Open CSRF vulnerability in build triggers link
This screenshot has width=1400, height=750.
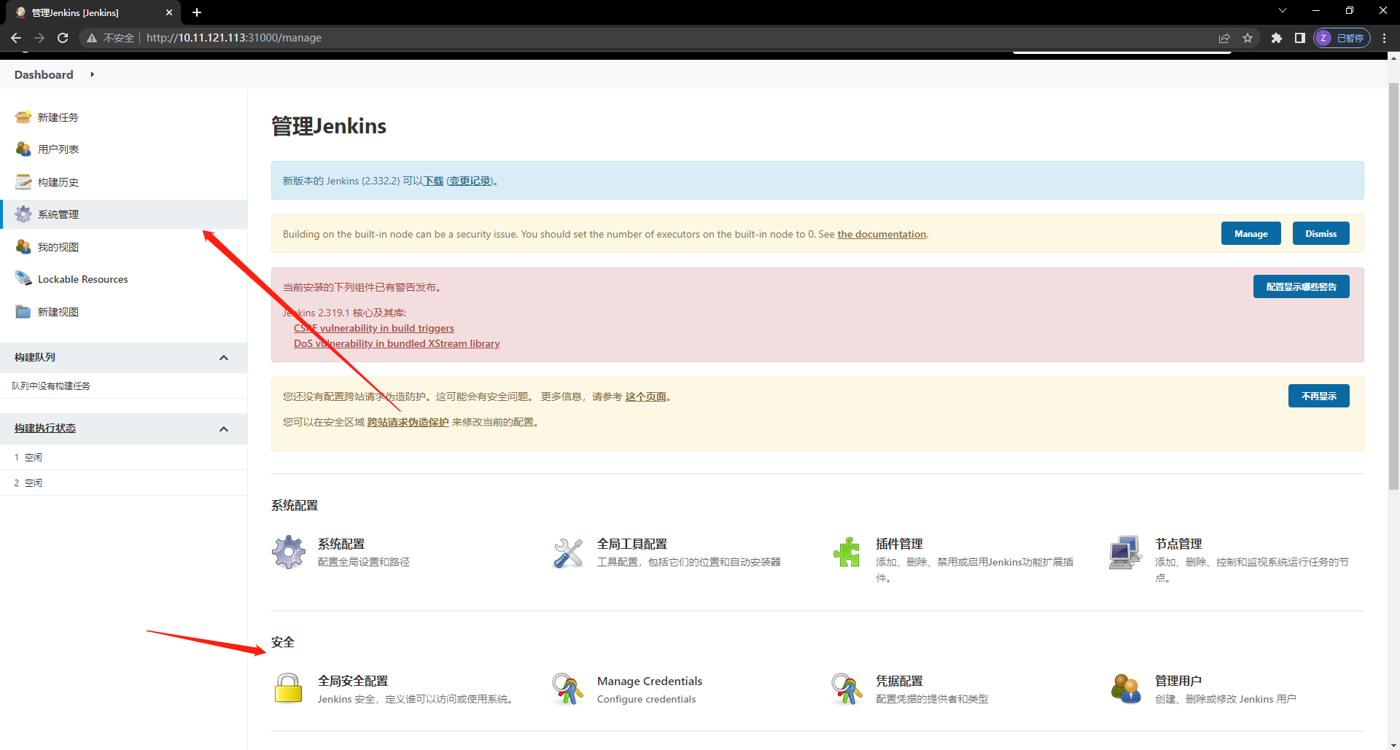[373, 328]
